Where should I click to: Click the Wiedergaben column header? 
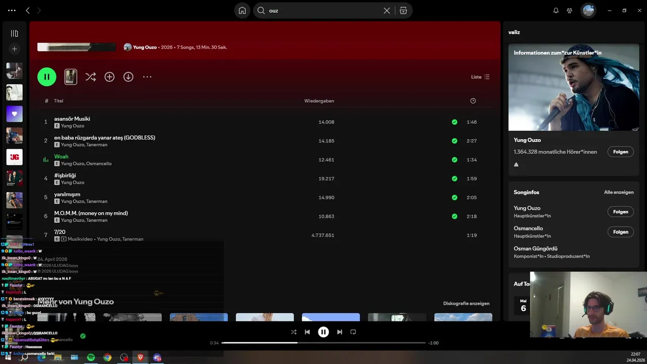tap(319, 101)
